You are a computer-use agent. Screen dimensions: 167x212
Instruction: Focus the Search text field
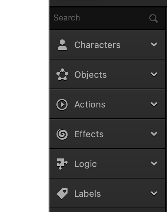(x=107, y=18)
